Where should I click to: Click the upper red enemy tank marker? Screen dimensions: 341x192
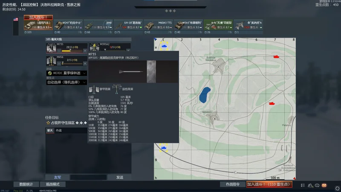[x=276, y=57]
